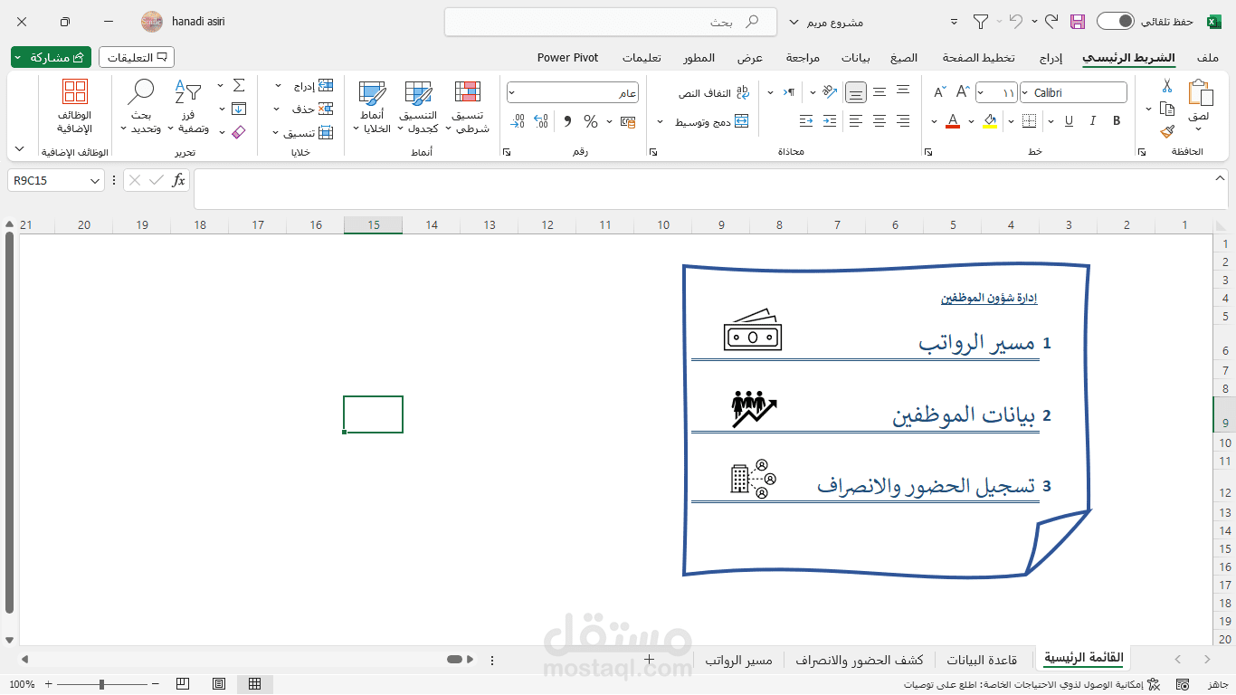The image size is (1236, 695).
Task: Click the AutoSum sigma icon
Action: click(239, 85)
